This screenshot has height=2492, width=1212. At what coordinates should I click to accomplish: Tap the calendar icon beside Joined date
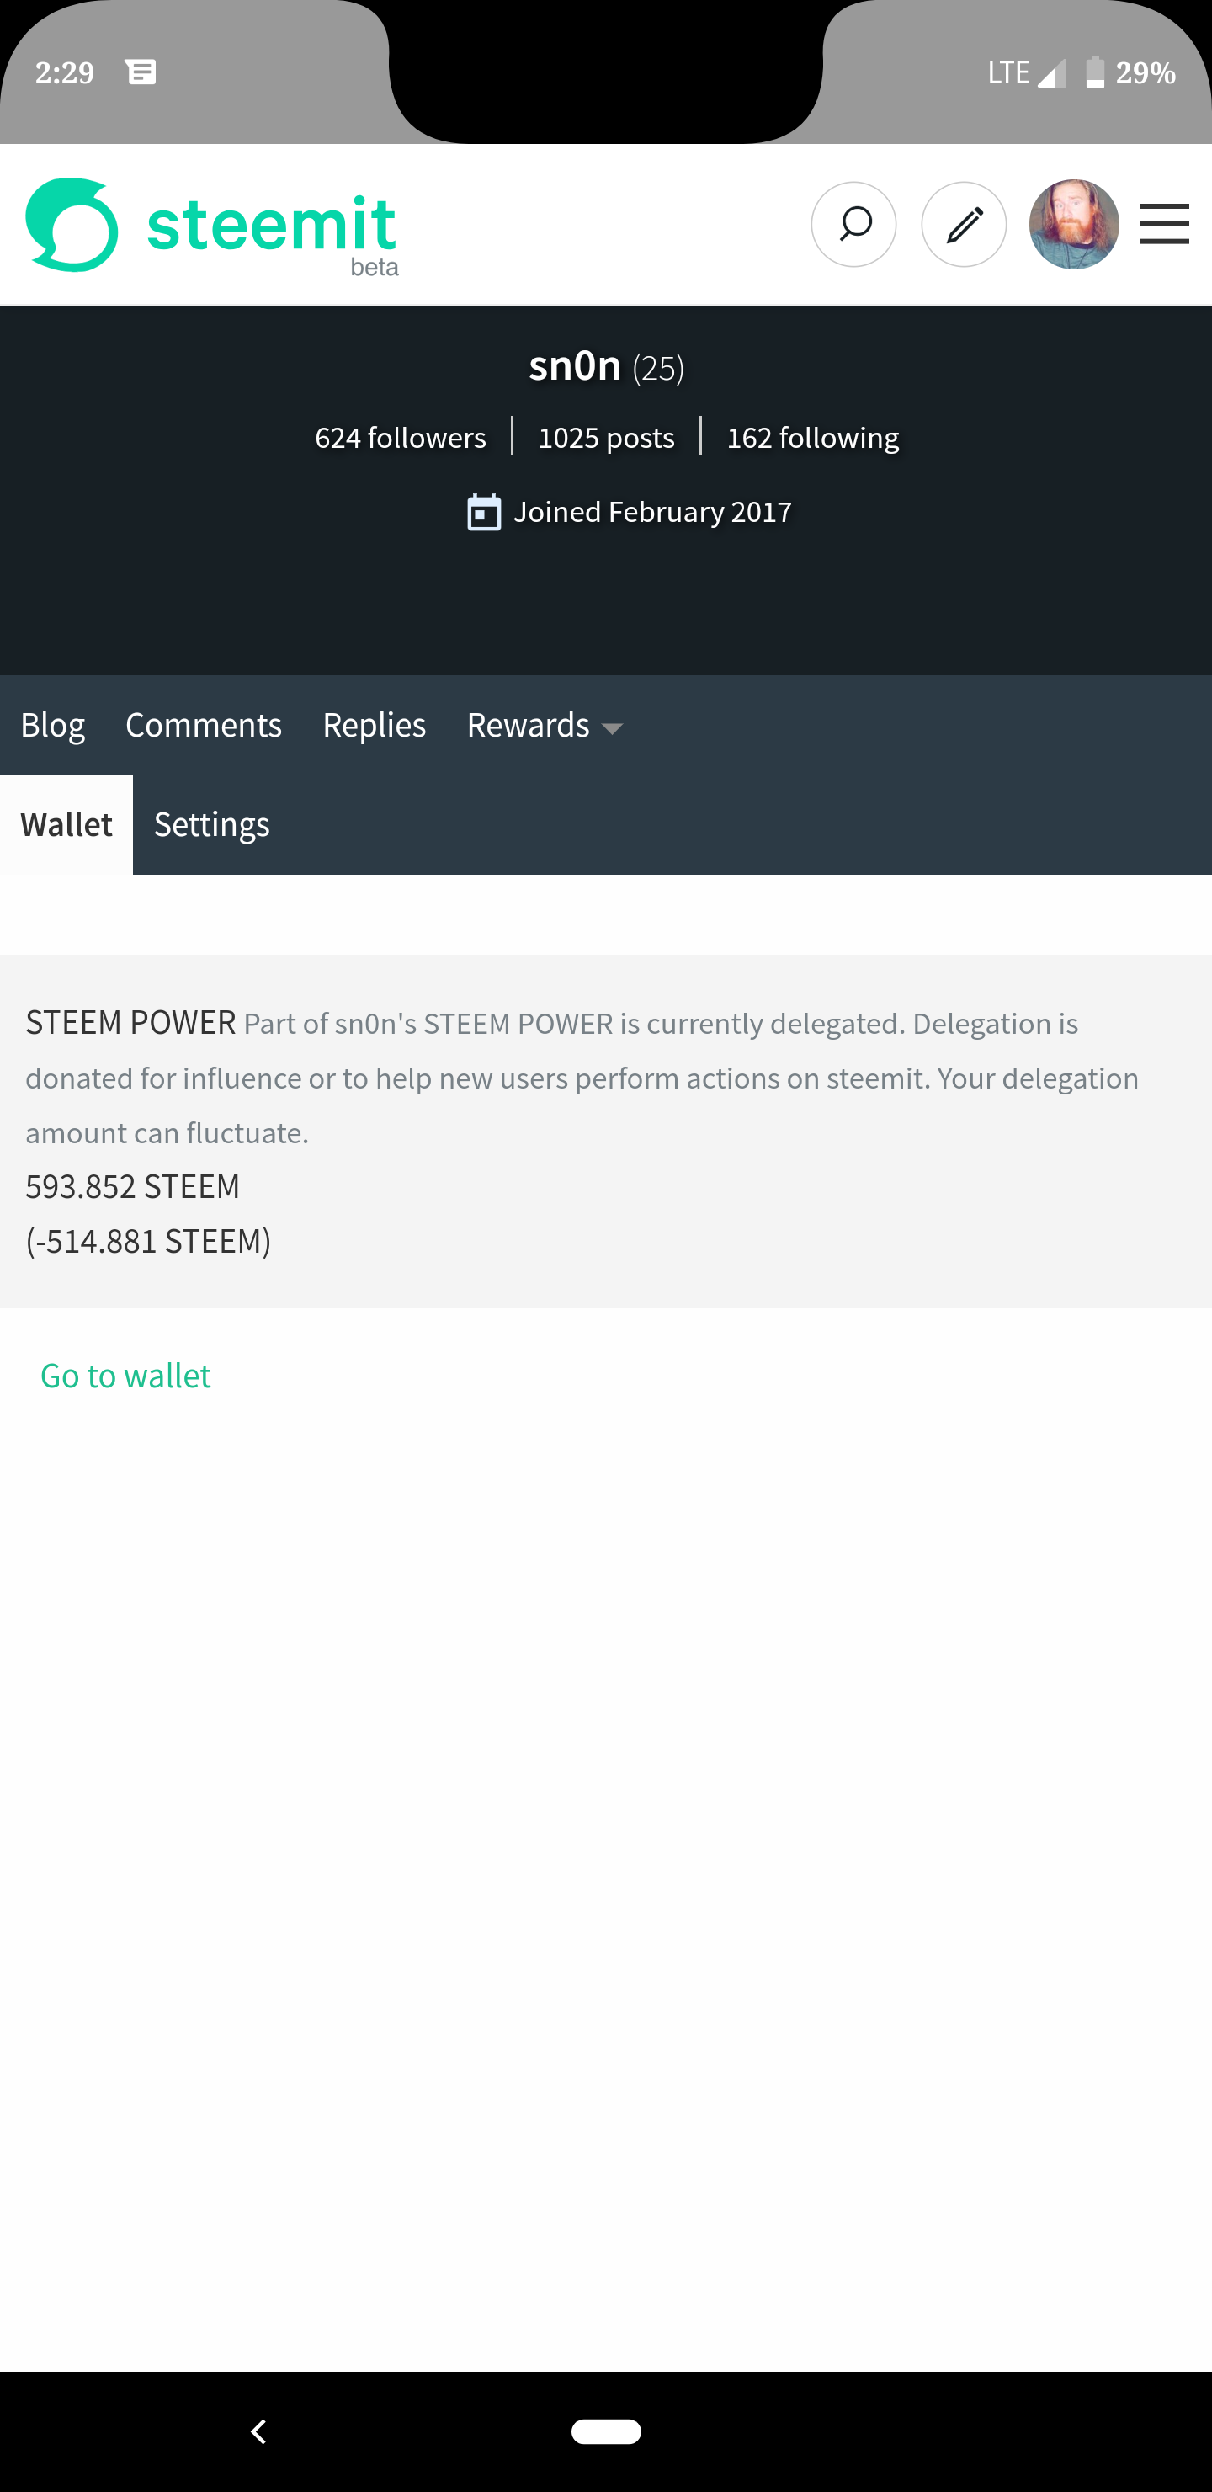(x=484, y=512)
